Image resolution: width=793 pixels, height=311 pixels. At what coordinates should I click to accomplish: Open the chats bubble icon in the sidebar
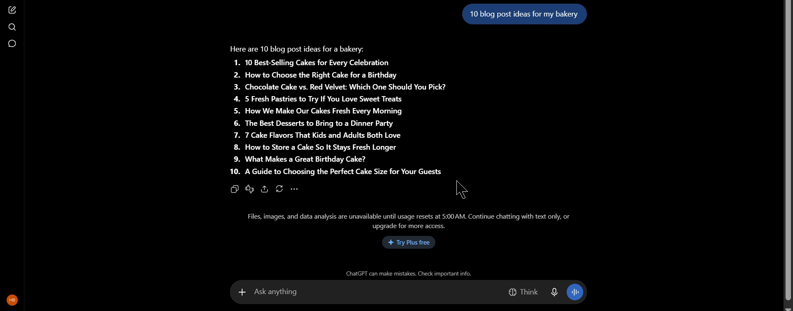point(12,44)
